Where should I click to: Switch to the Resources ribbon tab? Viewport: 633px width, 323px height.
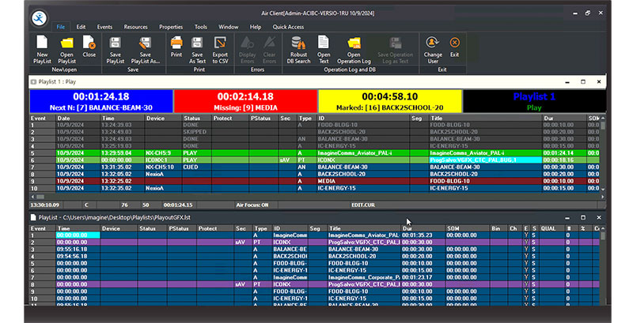pos(136,26)
